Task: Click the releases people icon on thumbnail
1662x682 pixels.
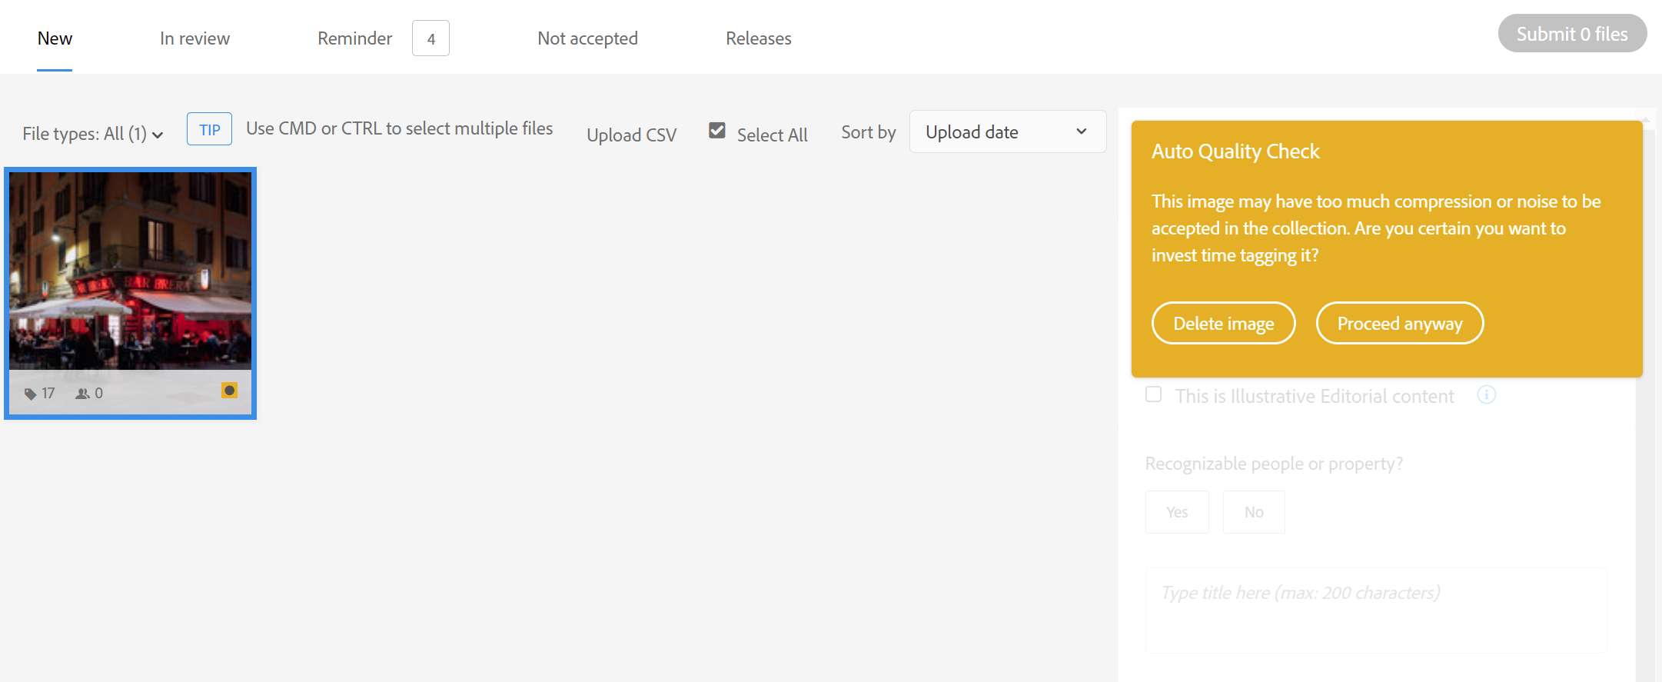Action: (x=82, y=394)
